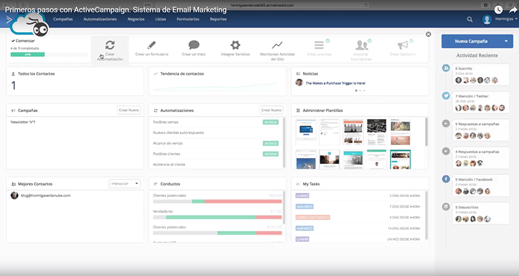The image size is (519, 276).
Task: Open Correo electrónico task in My Tasks
Action: click(x=313, y=217)
